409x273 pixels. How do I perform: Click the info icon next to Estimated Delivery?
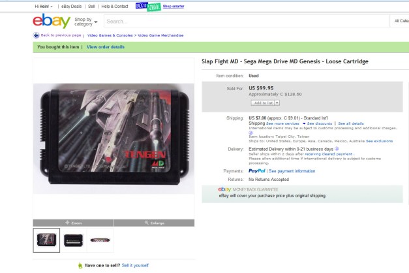[x=337, y=149]
